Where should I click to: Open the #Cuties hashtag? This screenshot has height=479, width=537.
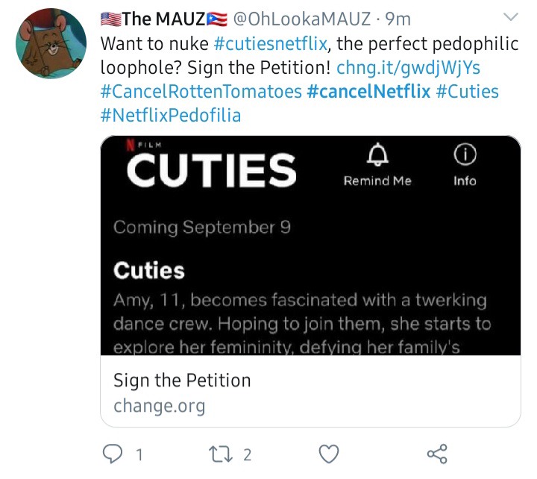(467, 93)
